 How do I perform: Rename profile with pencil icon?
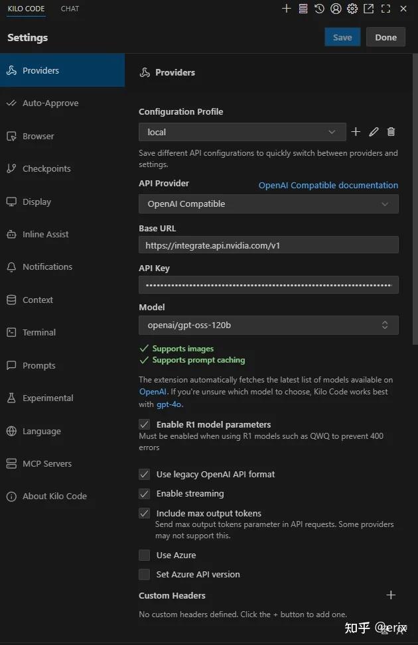(x=374, y=132)
